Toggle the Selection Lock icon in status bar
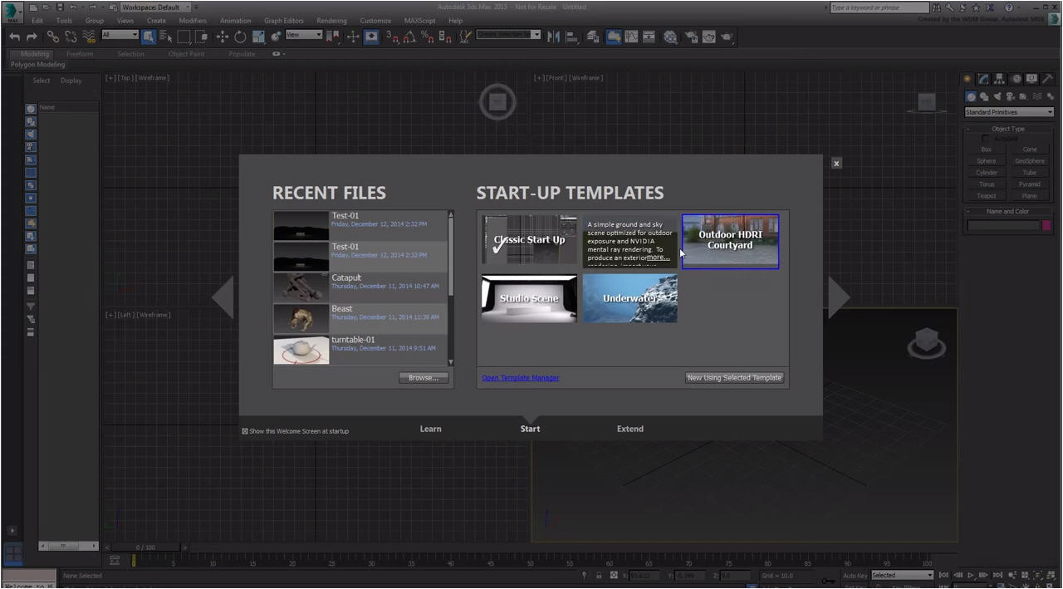The height and width of the screenshot is (589, 1063). [x=599, y=575]
